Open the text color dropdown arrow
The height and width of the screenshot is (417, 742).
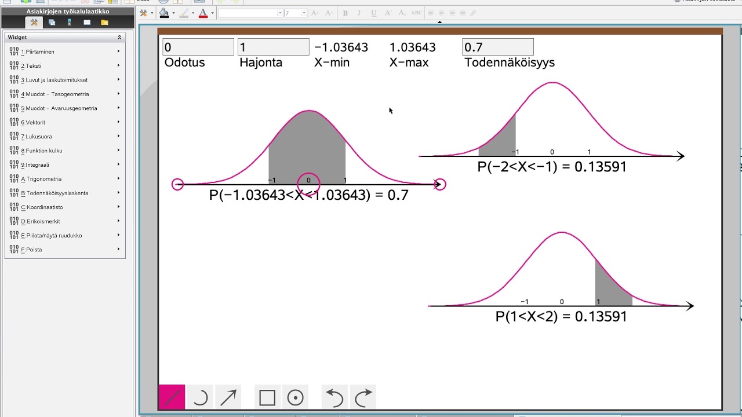pyautogui.click(x=212, y=13)
